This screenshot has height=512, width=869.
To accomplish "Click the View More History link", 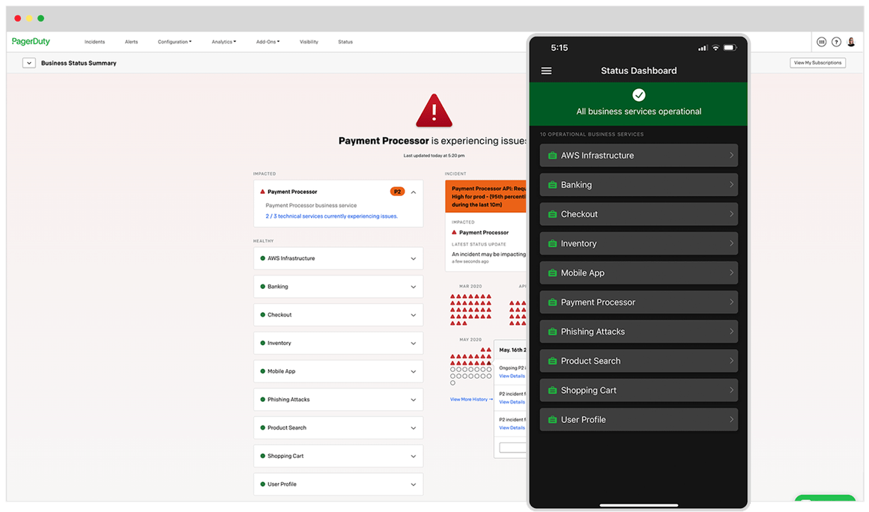I will click(x=469, y=400).
